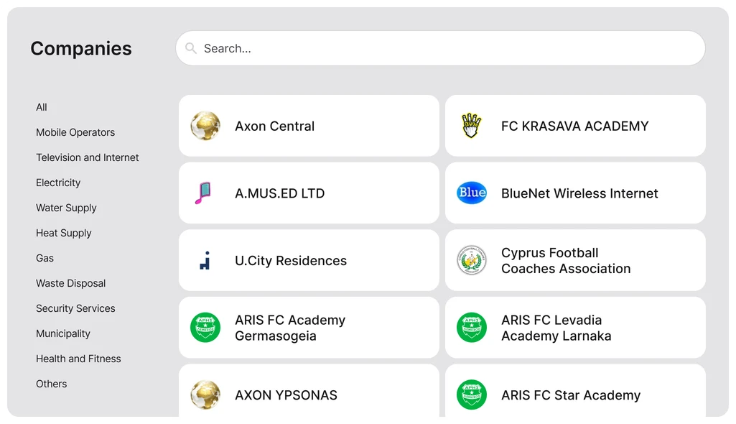Filter by Health and Fitness
This screenshot has width=736, height=424.
78,359
